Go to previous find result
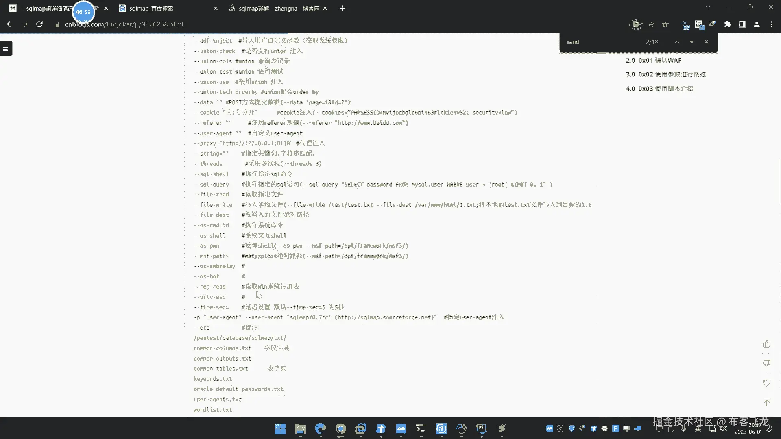 pyautogui.click(x=677, y=42)
